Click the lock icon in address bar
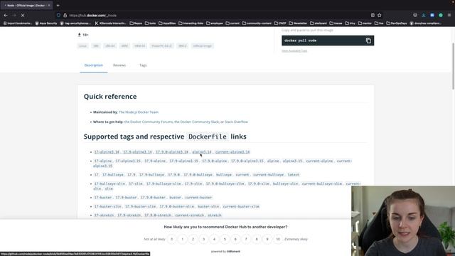455x256 pixels. tap(65, 15)
